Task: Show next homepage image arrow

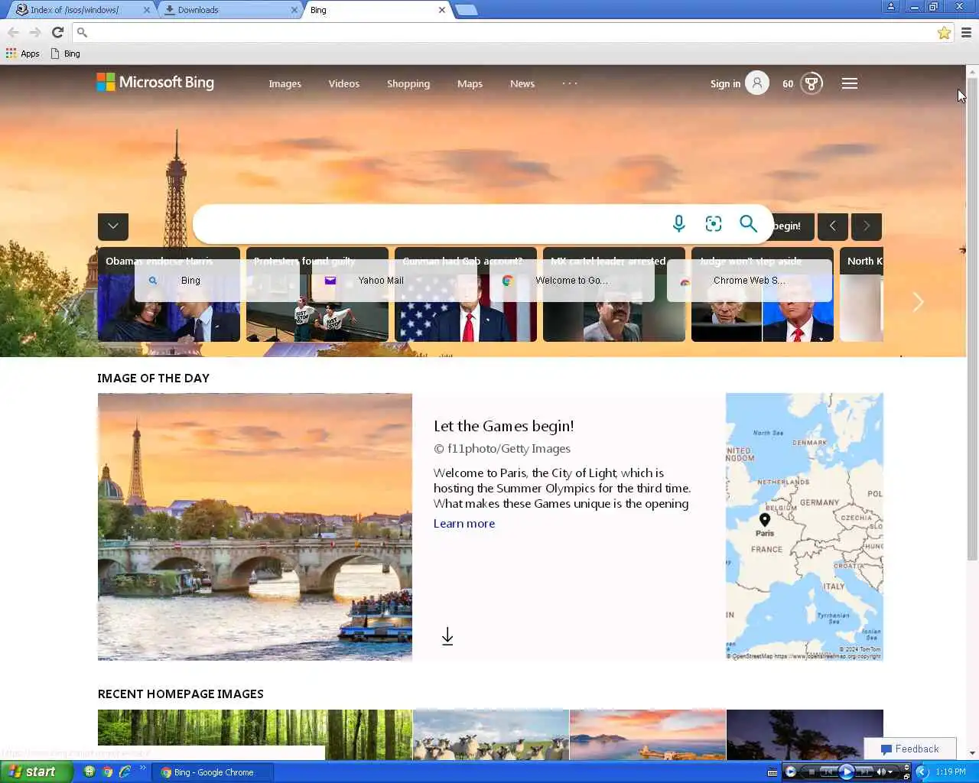Action: coord(867,226)
